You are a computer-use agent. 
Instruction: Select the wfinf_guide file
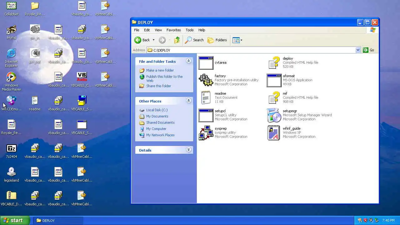click(291, 132)
